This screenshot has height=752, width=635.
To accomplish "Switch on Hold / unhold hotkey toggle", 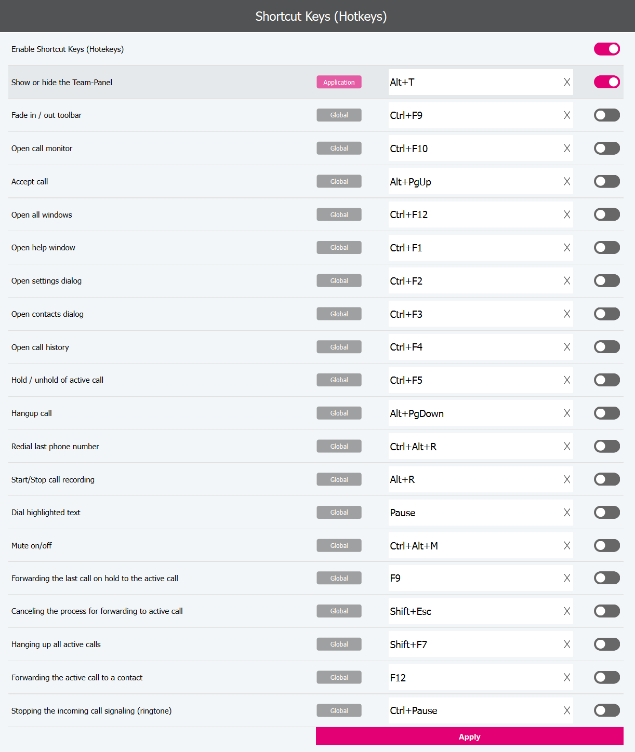I will tap(606, 380).
